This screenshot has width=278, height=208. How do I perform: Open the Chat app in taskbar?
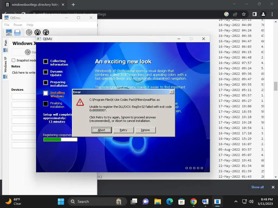(146, 201)
